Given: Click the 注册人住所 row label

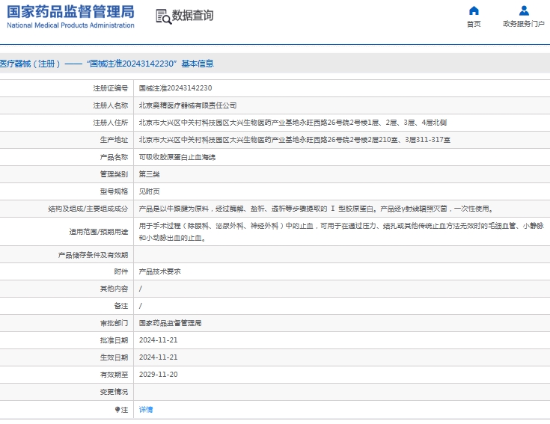Looking at the screenshot, I should pyautogui.click(x=111, y=123).
